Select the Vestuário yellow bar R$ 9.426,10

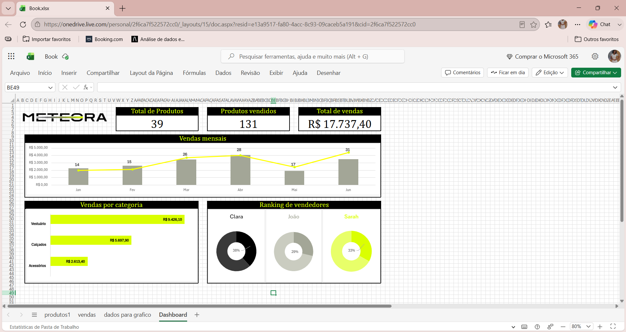pos(117,219)
